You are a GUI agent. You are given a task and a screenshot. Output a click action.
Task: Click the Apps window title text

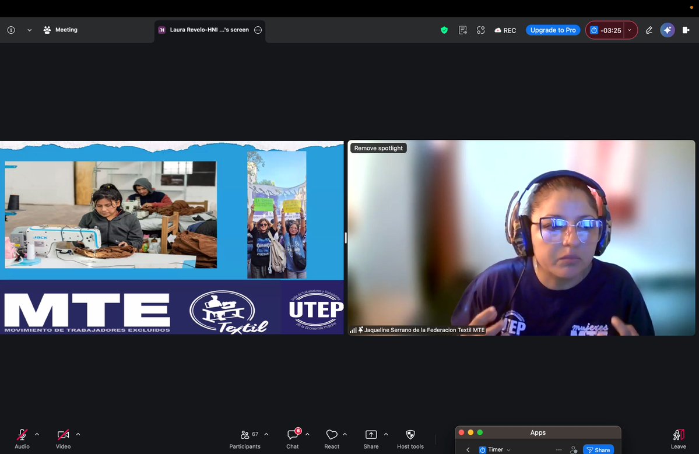[538, 432]
